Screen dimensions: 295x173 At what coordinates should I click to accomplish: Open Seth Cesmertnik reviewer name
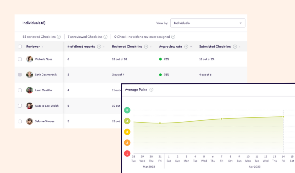click(x=46, y=75)
